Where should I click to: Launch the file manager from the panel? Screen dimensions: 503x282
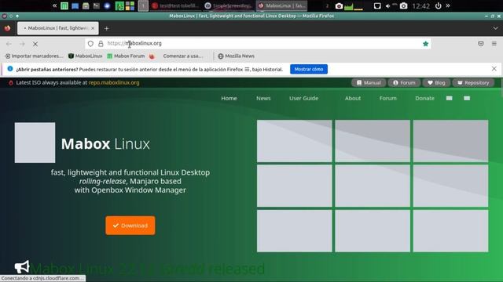click(86, 5)
